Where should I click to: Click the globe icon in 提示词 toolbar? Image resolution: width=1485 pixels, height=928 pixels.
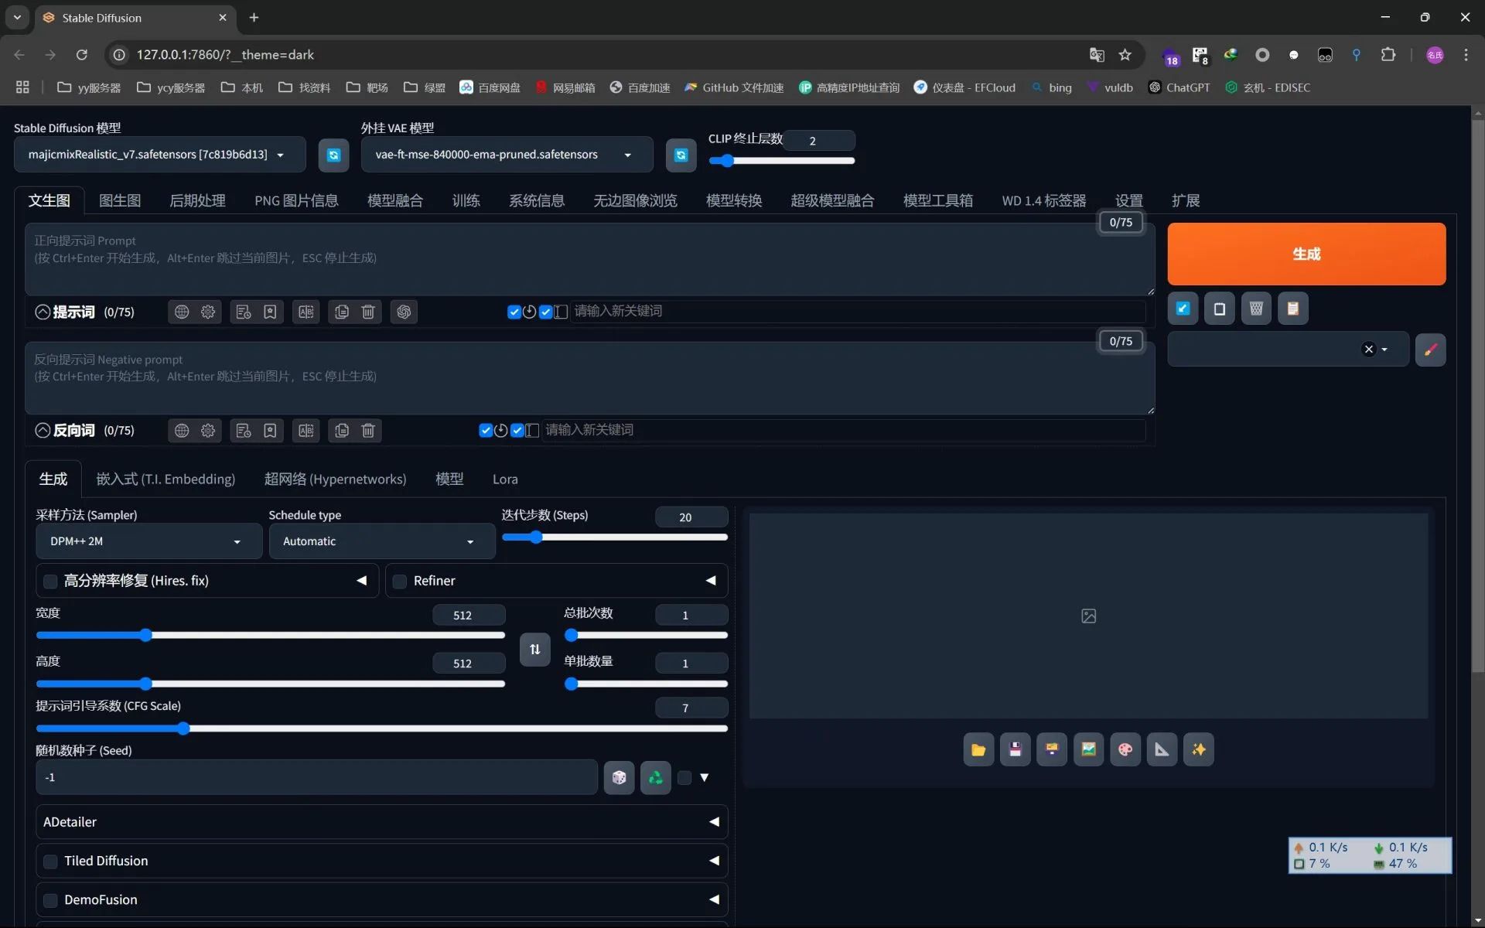(x=182, y=312)
